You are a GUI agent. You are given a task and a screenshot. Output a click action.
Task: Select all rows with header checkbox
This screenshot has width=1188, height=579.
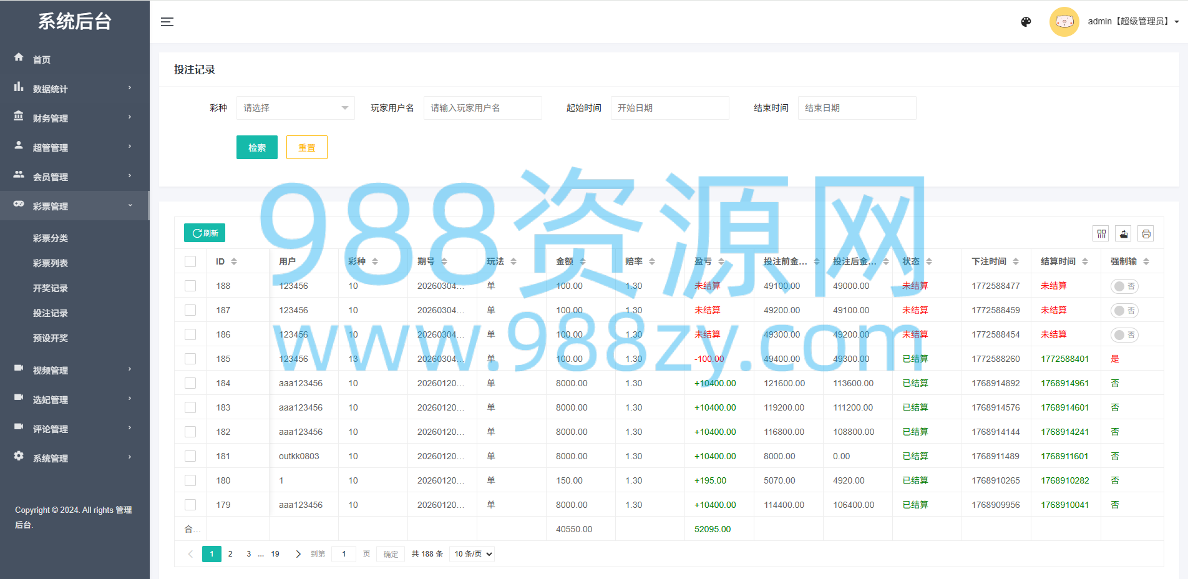click(190, 261)
